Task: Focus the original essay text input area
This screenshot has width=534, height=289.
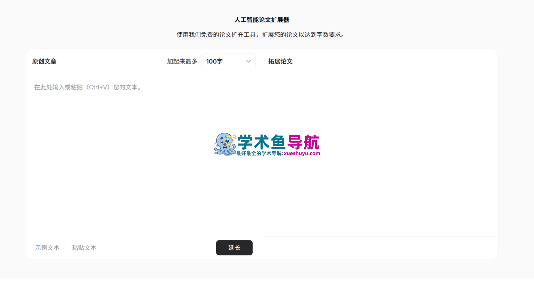Action: [144, 155]
